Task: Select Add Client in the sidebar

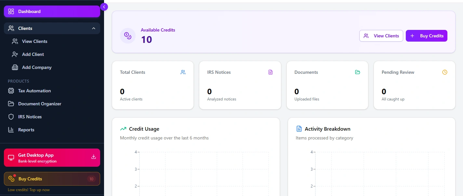Action: (33, 54)
